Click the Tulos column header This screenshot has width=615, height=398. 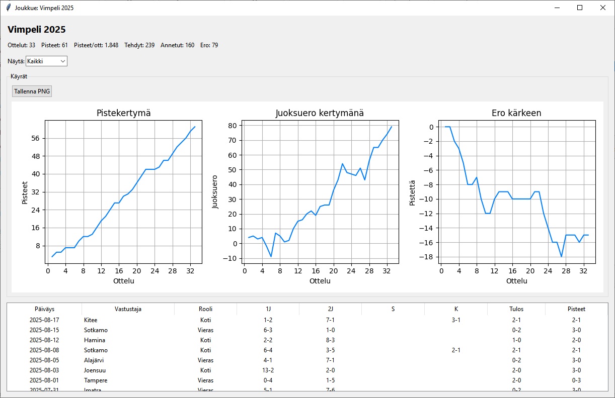point(516,309)
